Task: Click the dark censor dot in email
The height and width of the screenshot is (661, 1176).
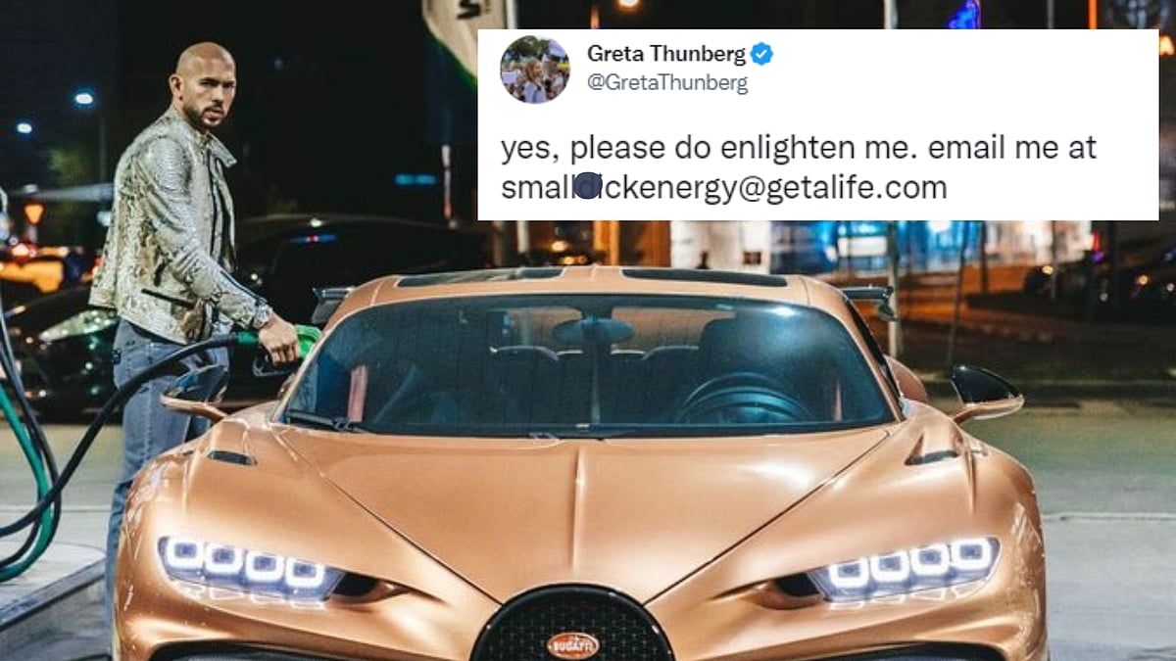Action: pyautogui.click(x=588, y=185)
